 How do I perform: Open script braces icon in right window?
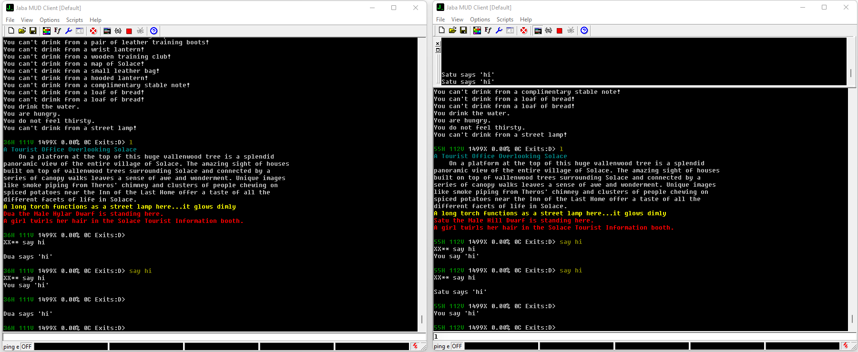(549, 30)
